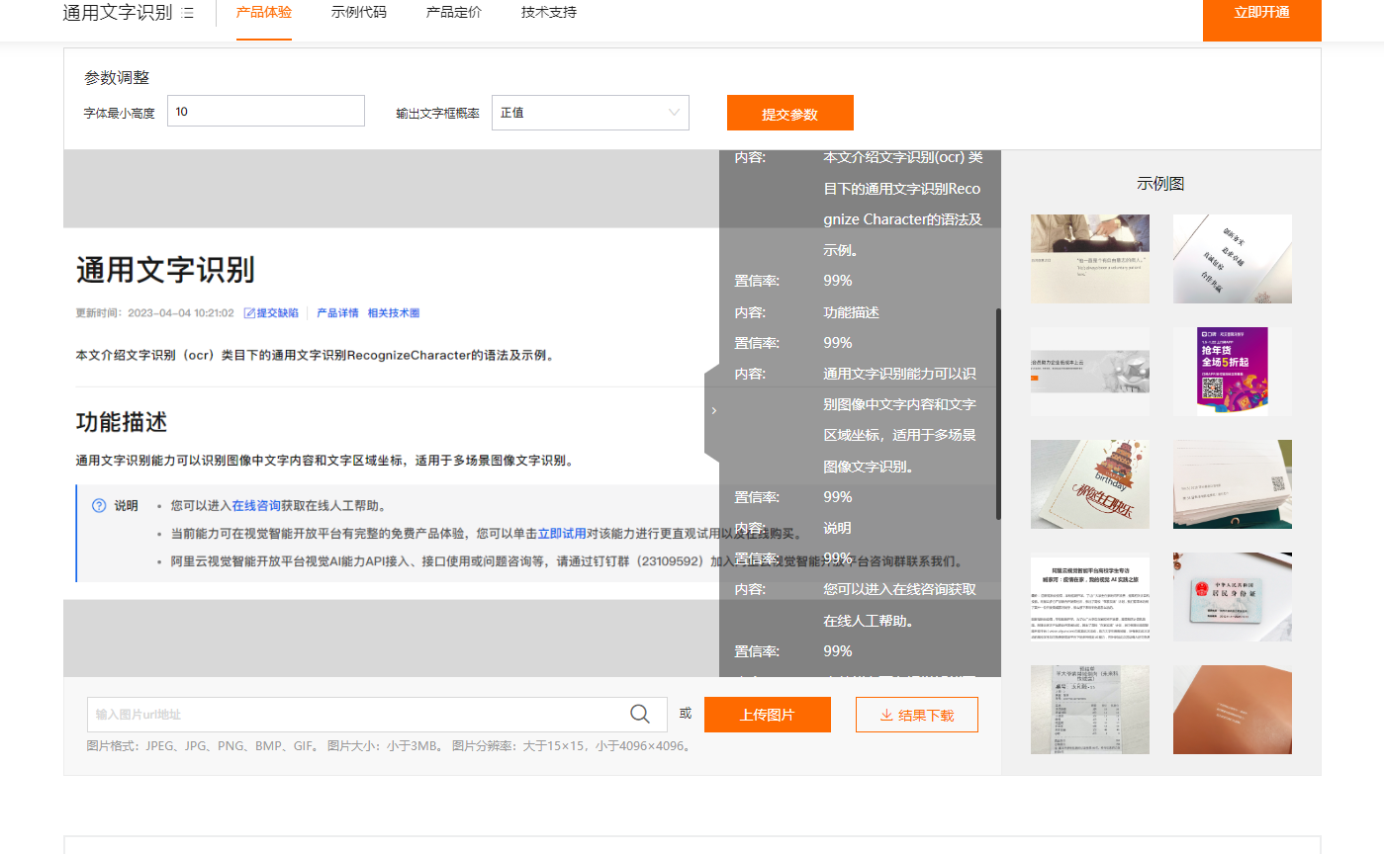Click the 输出文字框概率 label
Viewport: 1384px width, 854px height.
pos(438,114)
